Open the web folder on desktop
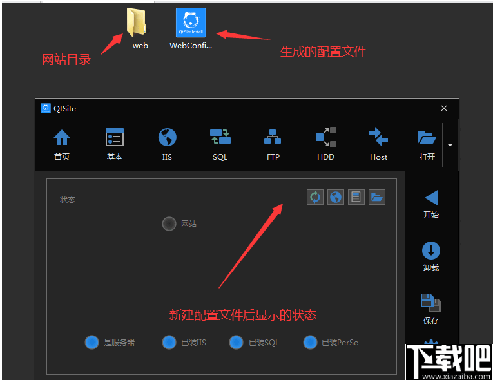The image size is (493, 380). coord(138,28)
